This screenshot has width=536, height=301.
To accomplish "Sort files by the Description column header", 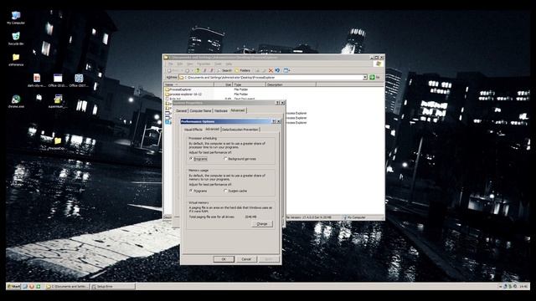I will pos(291,84).
